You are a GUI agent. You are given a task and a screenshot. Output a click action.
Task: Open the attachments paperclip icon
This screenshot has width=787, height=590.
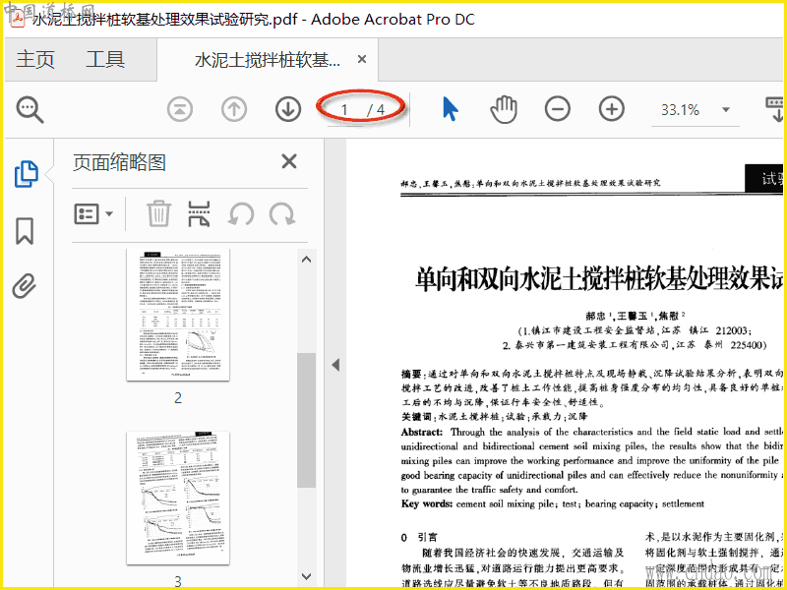(25, 286)
